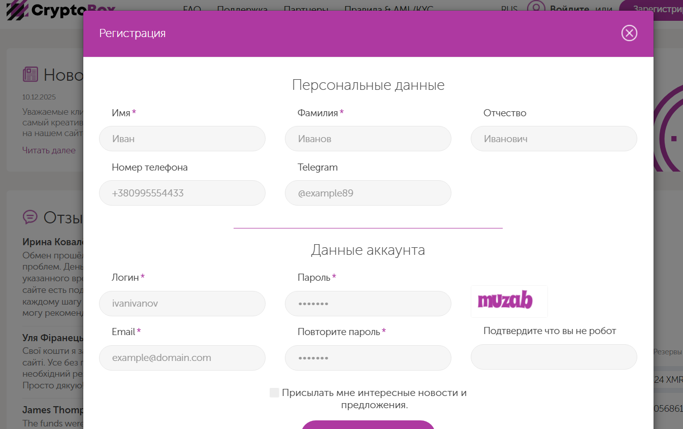
Task: Click the Пароль password field
Action: [x=368, y=303]
